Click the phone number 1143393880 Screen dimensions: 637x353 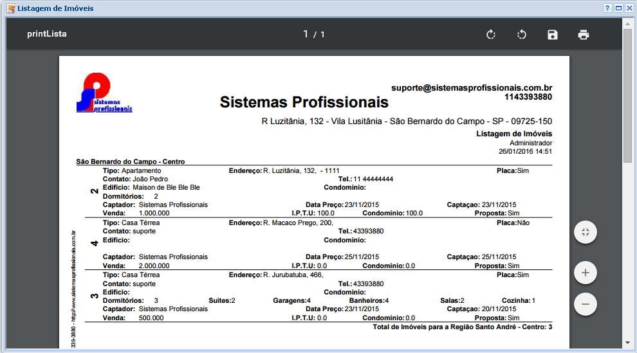[528, 97]
